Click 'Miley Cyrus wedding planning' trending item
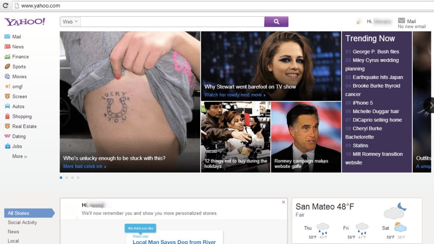 pyautogui.click(x=372, y=64)
